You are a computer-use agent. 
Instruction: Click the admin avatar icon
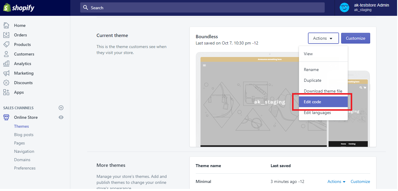pyautogui.click(x=344, y=7)
